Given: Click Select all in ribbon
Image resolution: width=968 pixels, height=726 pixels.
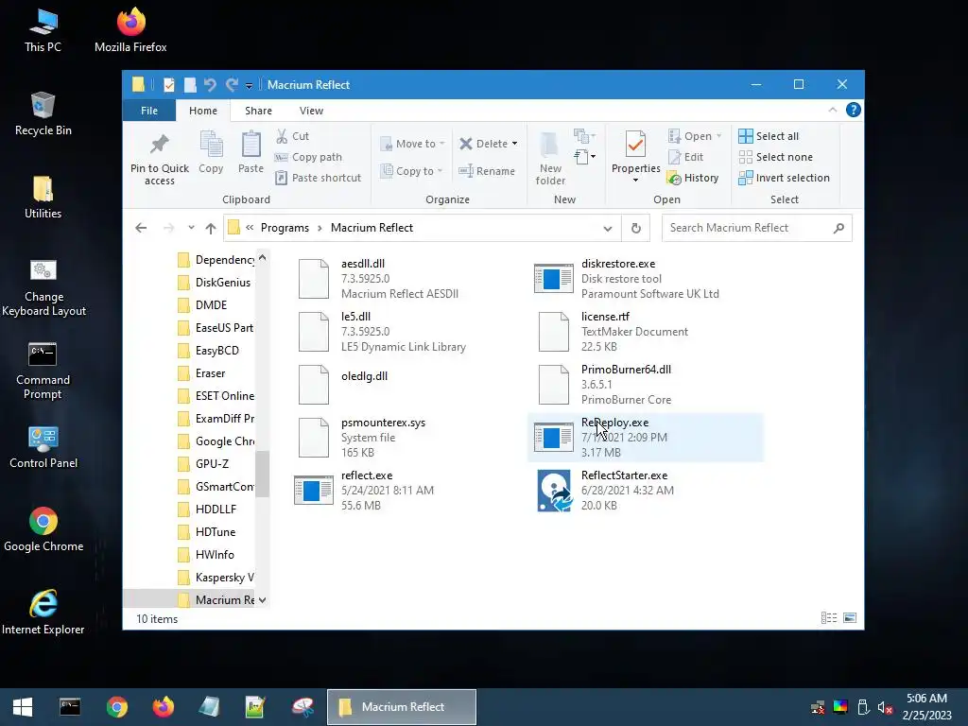Looking at the screenshot, I should (x=769, y=136).
